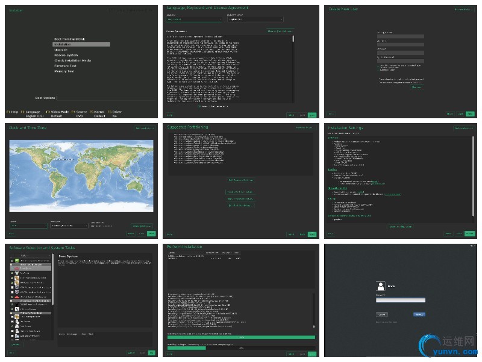Click Other Settings in Clock and Time Zone
The height and width of the screenshot is (362, 482).
(x=142, y=226)
